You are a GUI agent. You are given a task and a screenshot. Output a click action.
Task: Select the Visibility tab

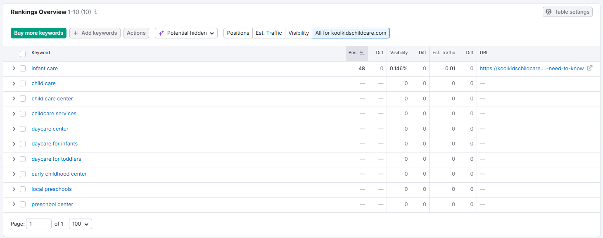299,33
